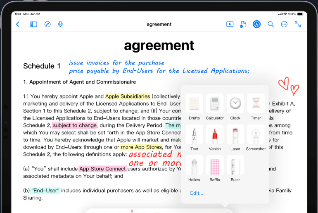
Task: Select the Text pen tool
Action: click(x=194, y=138)
